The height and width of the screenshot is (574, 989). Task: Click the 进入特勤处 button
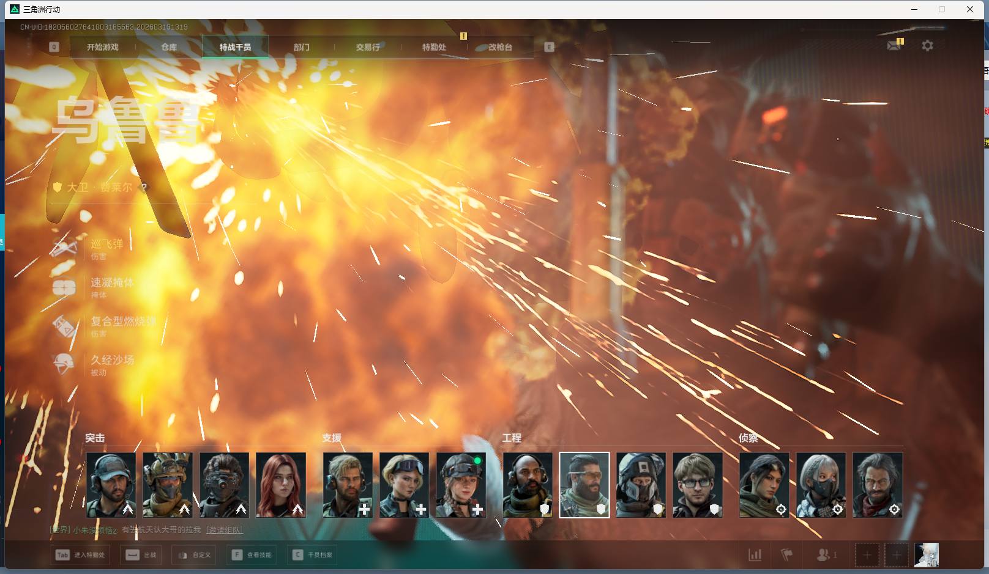[x=81, y=555]
